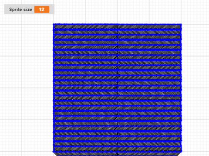
Task: Click the top blue border of hatched square
Action: (117, 24)
